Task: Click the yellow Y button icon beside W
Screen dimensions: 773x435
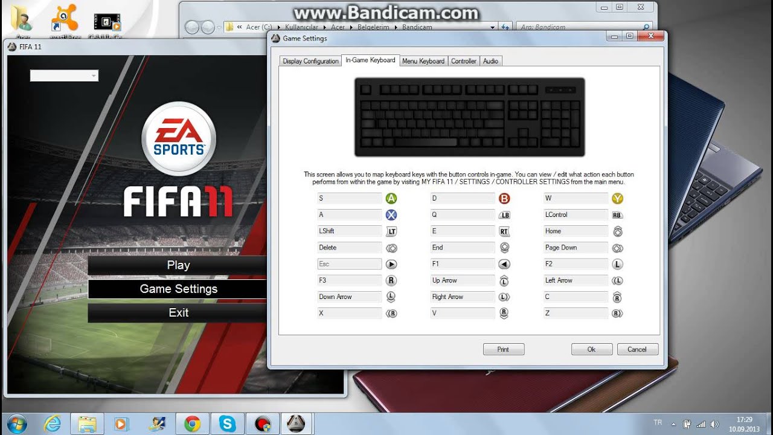Action: point(617,198)
